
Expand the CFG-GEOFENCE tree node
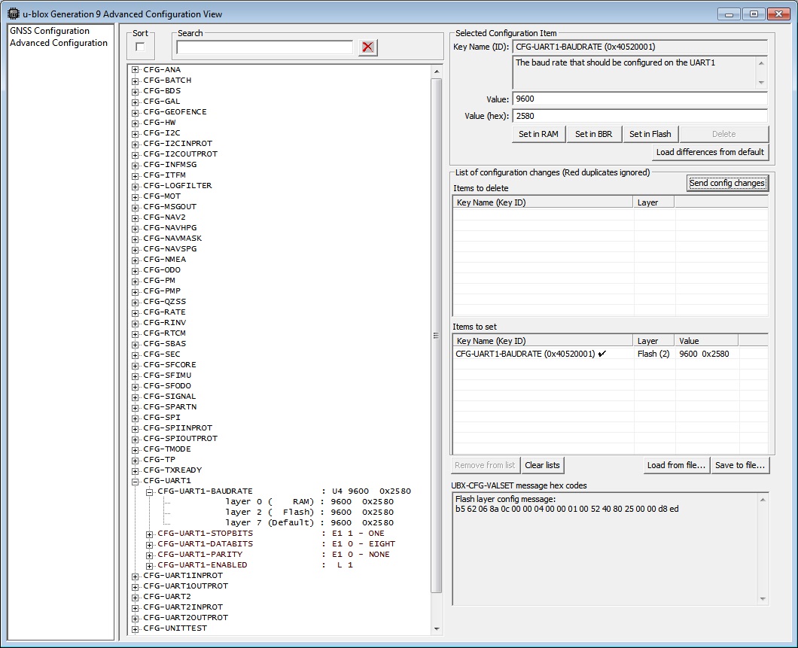click(136, 112)
